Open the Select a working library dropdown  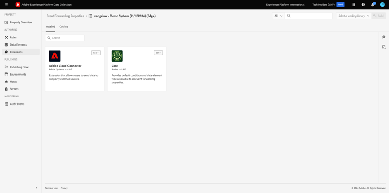click(354, 16)
